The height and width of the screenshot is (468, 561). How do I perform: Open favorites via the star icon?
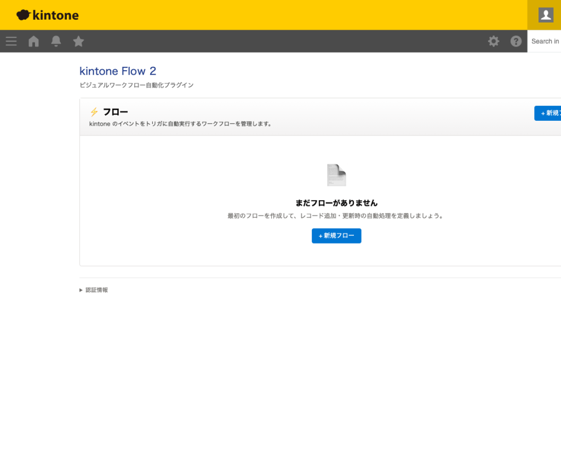pyautogui.click(x=78, y=41)
